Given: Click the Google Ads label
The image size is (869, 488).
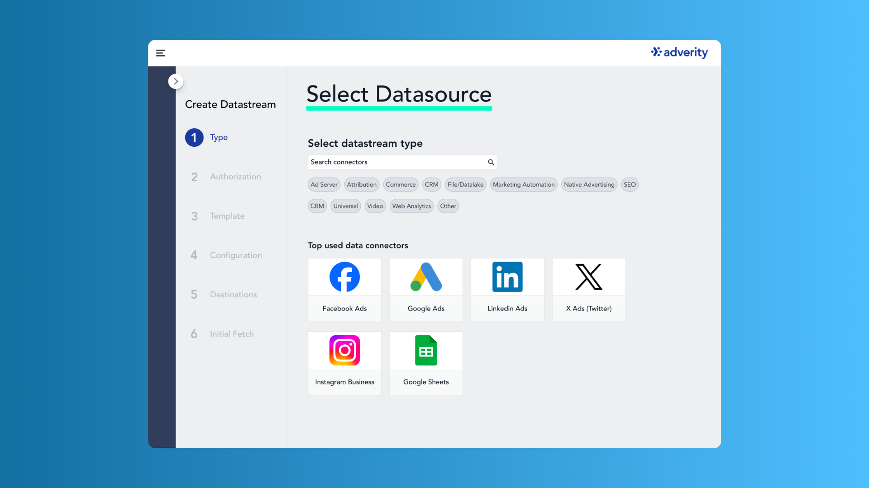Looking at the screenshot, I should pos(426,309).
